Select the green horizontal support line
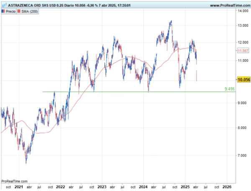This screenshot has width=251, height=191. pos(125,92)
